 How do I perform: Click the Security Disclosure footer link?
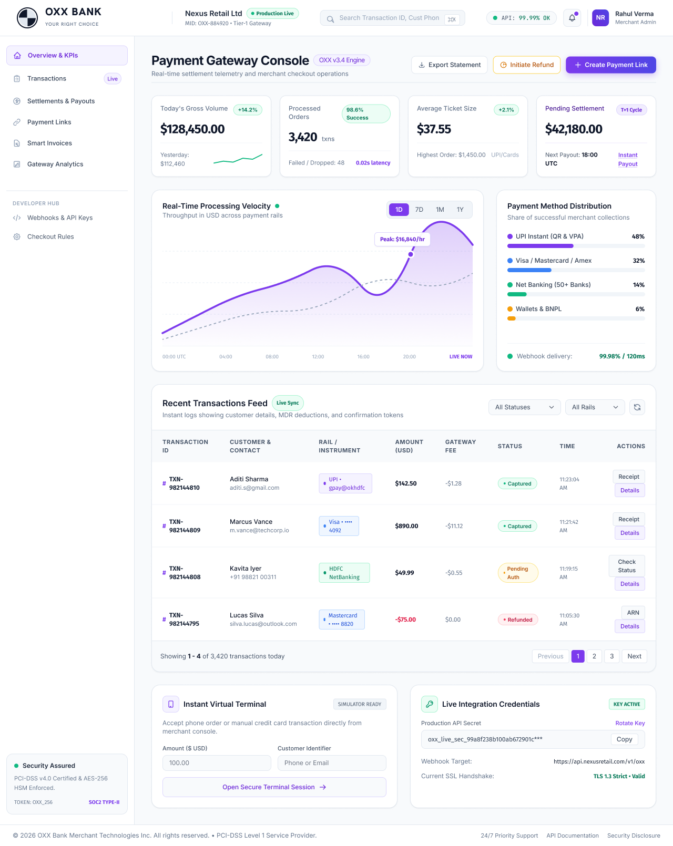tap(634, 835)
